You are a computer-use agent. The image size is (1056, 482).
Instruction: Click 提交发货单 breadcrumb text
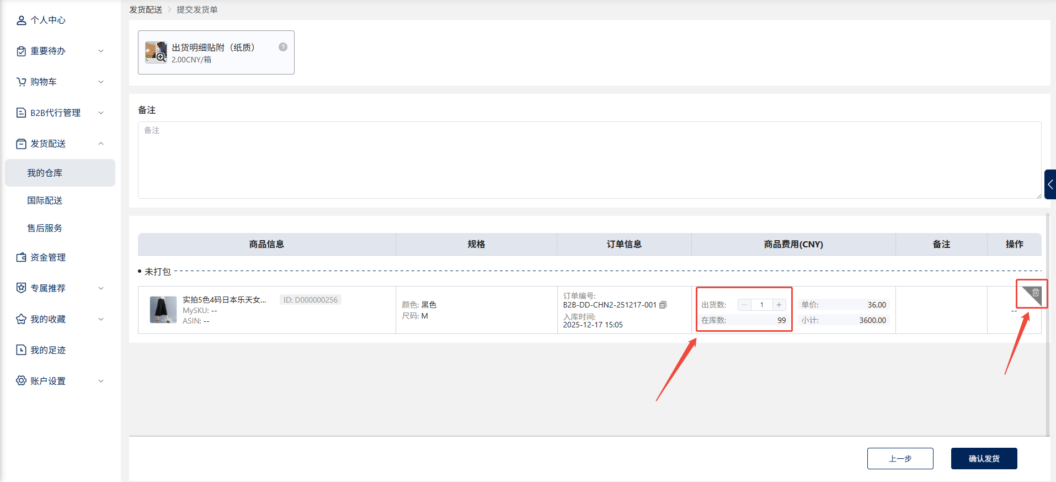[x=197, y=10]
